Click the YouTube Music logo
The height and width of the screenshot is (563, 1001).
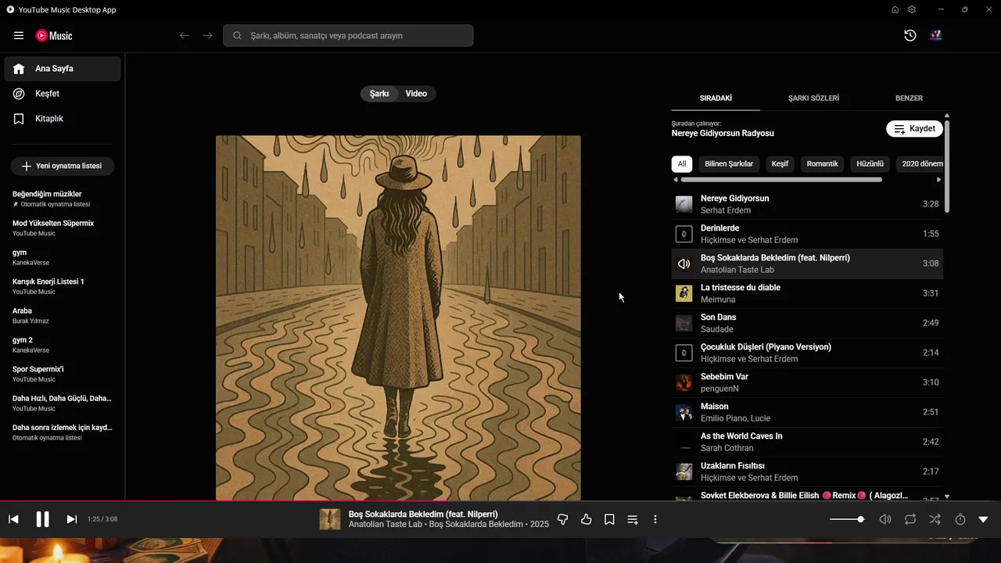click(x=54, y=35)
